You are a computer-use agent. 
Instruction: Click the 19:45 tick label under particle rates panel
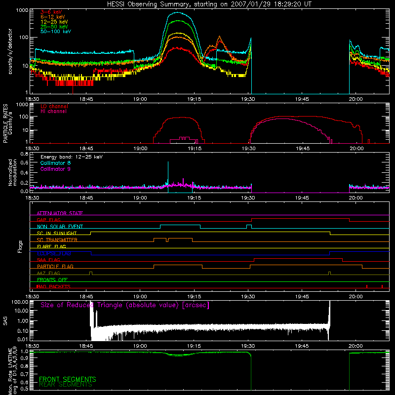pyautogui.click(x=302, y=149)
